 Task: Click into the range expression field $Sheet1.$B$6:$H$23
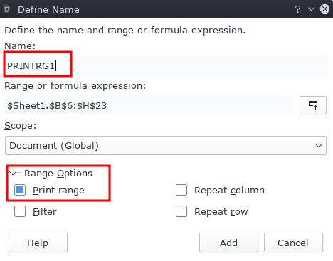click(149, 105)
